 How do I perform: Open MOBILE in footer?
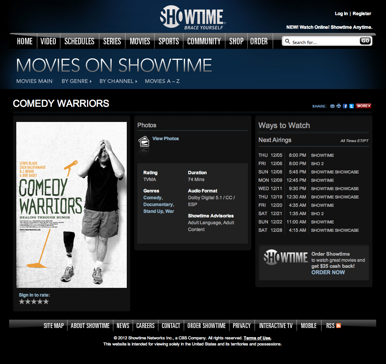[x=309, y=325]
